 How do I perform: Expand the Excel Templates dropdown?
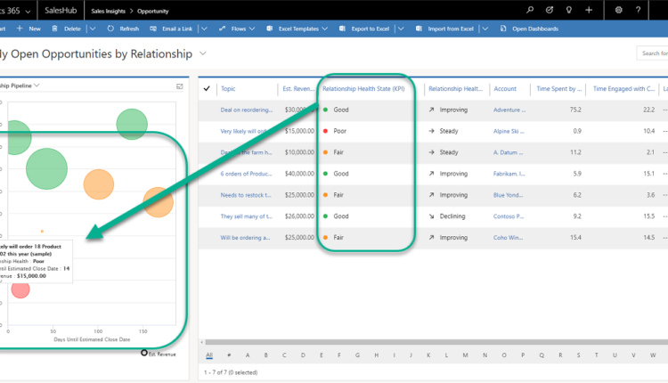(331, 29)
